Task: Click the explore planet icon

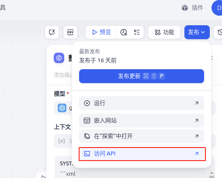Action: tap(87, 136)
